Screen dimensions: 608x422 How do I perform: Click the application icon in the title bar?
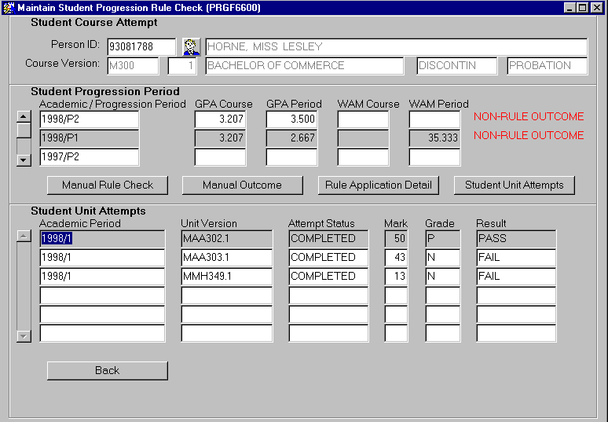coord(9,7)
